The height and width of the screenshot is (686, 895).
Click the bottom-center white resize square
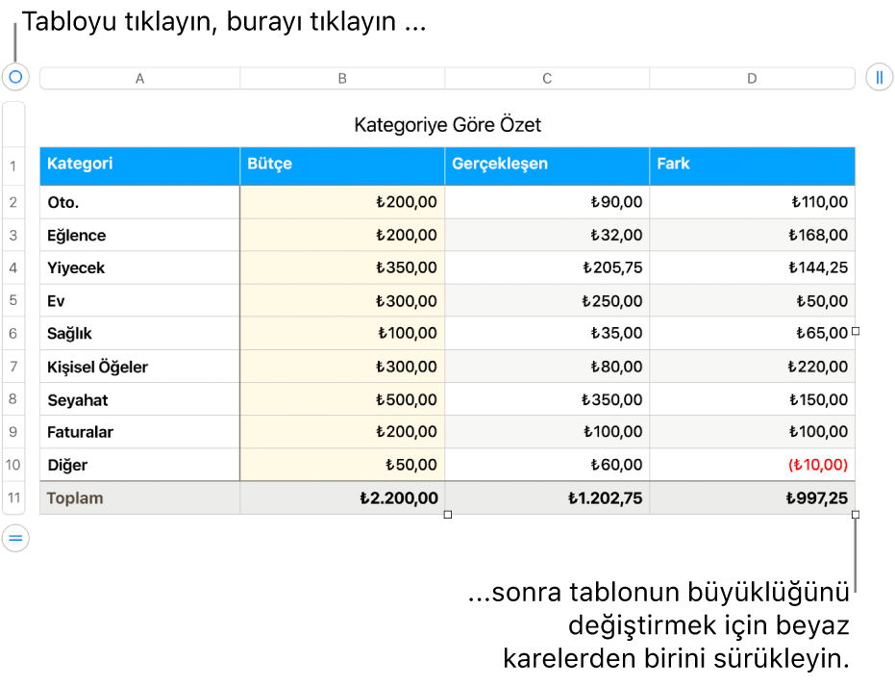pyautogui.click(x=448, y=515)
